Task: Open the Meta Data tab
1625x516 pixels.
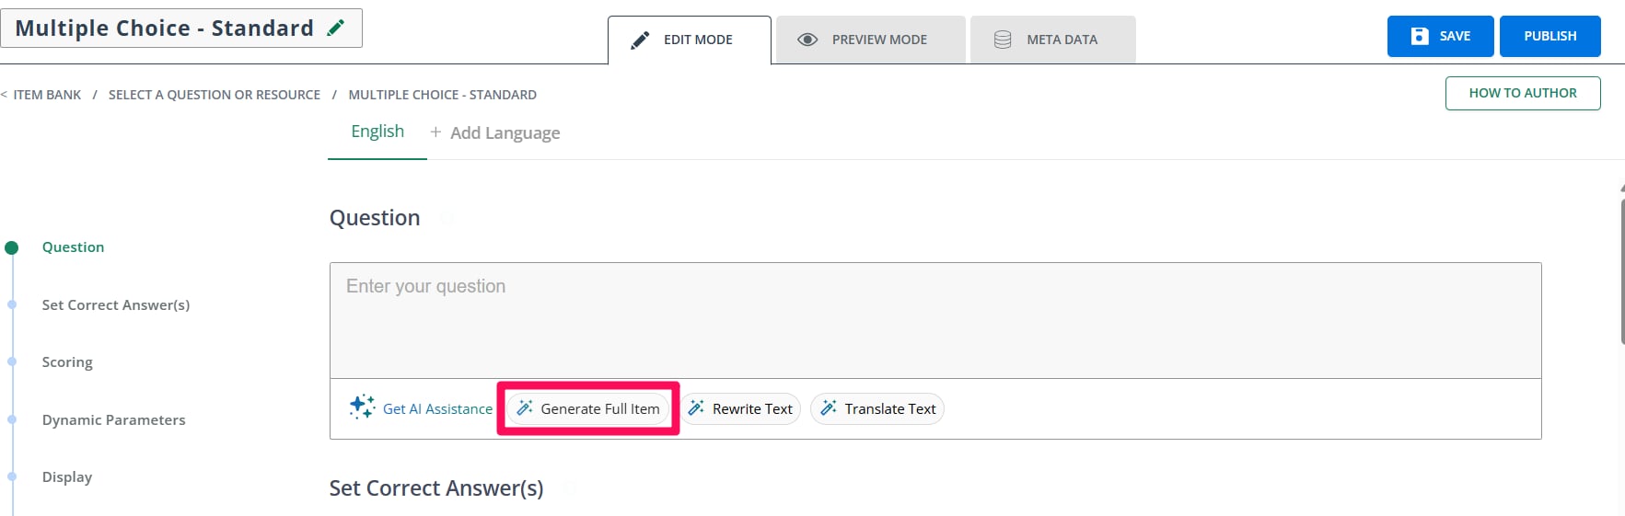Action: [1053, 40]
